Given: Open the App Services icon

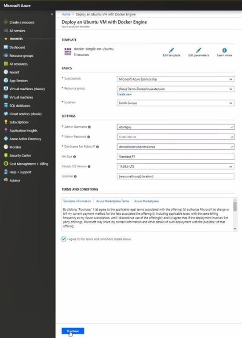Looking at the screenshot, I should tap(6, 81).
